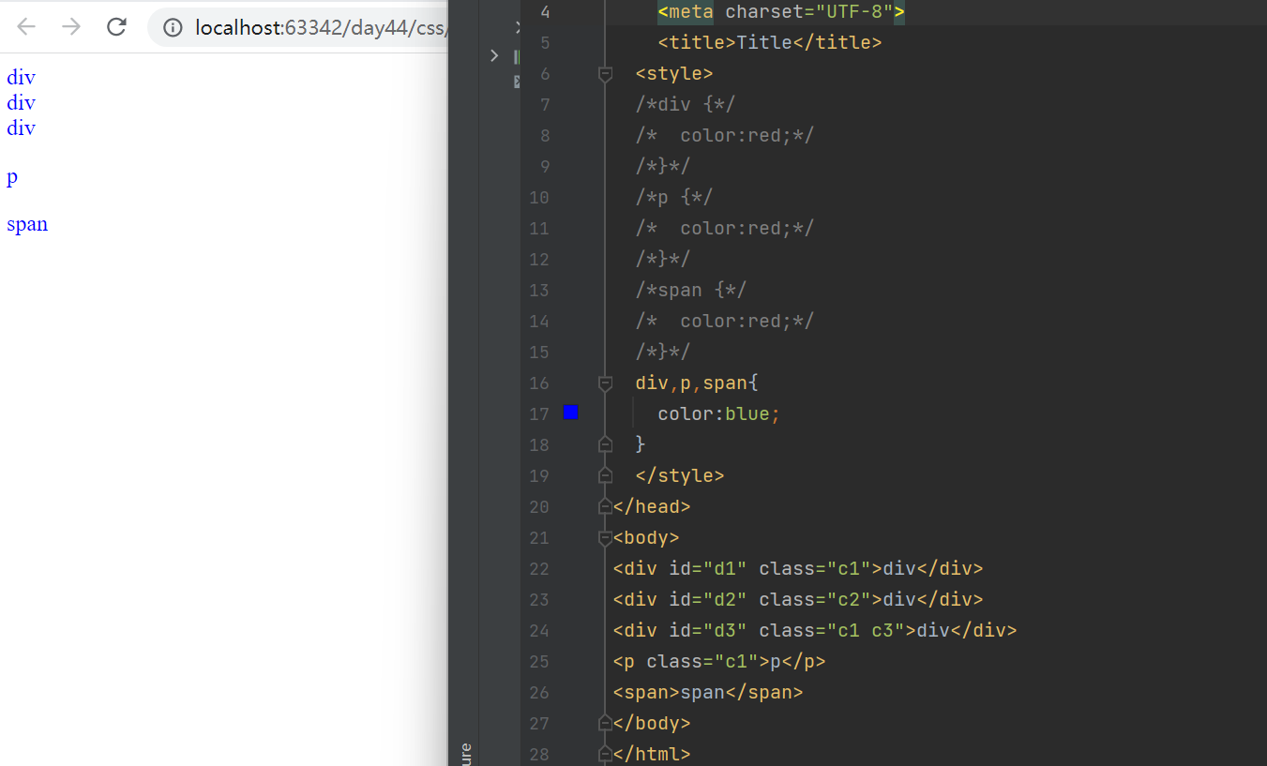Click line number 26 in the gutter
The image size is (1267, 766).
pos(539,692)
